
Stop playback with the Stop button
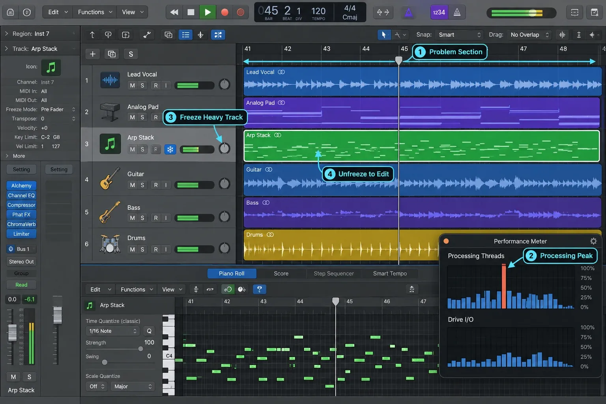pyautogui.click(x=191, y=12)
